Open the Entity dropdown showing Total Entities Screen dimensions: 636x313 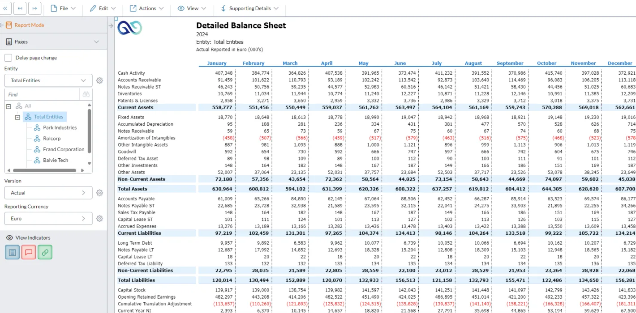click(x=48, y=80)
